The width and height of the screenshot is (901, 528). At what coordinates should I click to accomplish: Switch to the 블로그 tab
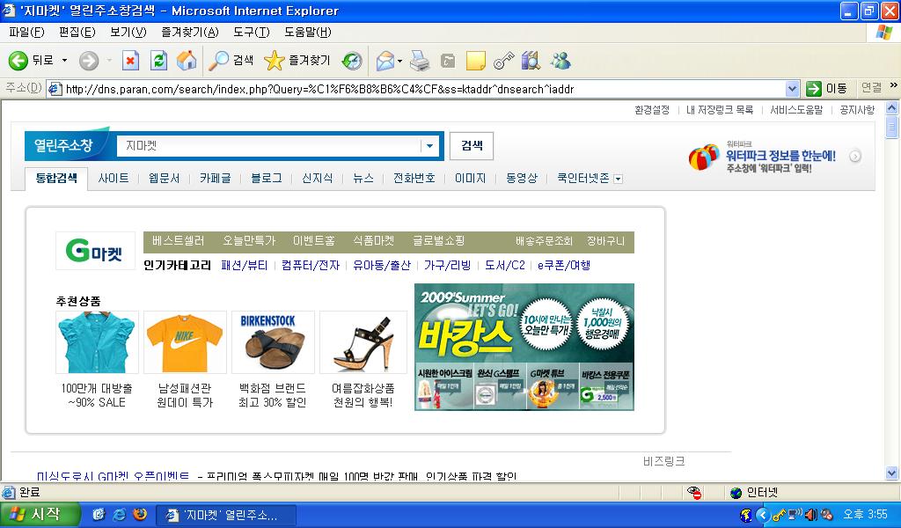266,179
